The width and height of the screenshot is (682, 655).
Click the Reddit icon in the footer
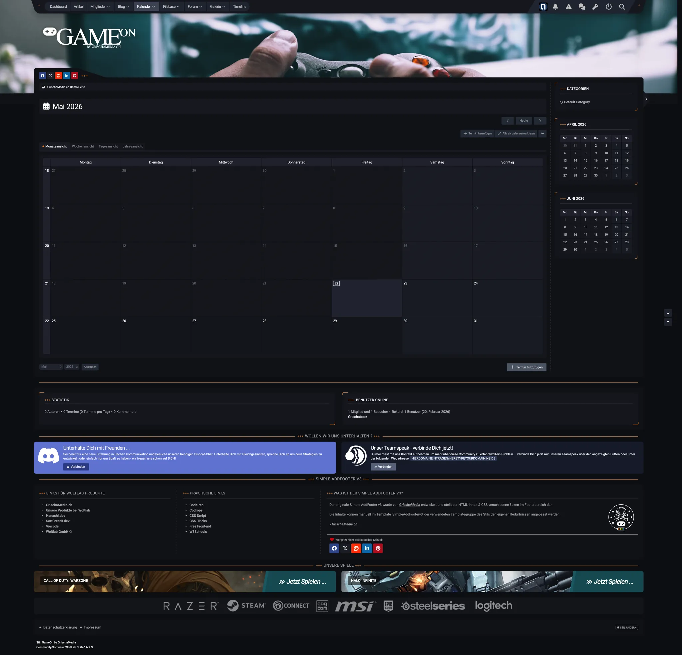click(x=356, y=548)
